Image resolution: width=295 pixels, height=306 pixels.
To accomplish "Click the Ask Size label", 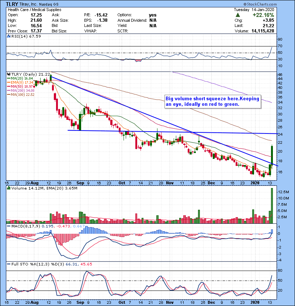I will [60, 20].
